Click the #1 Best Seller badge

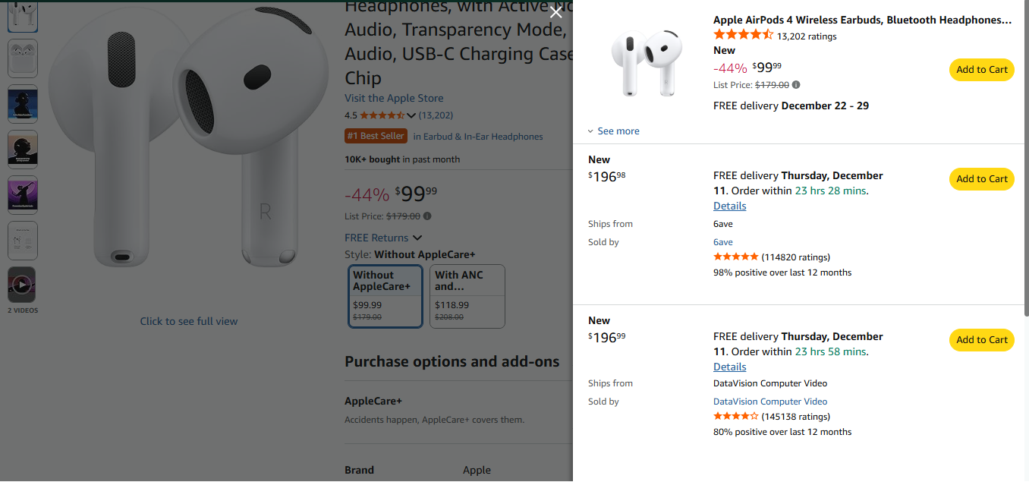click(x=376, y=136)
